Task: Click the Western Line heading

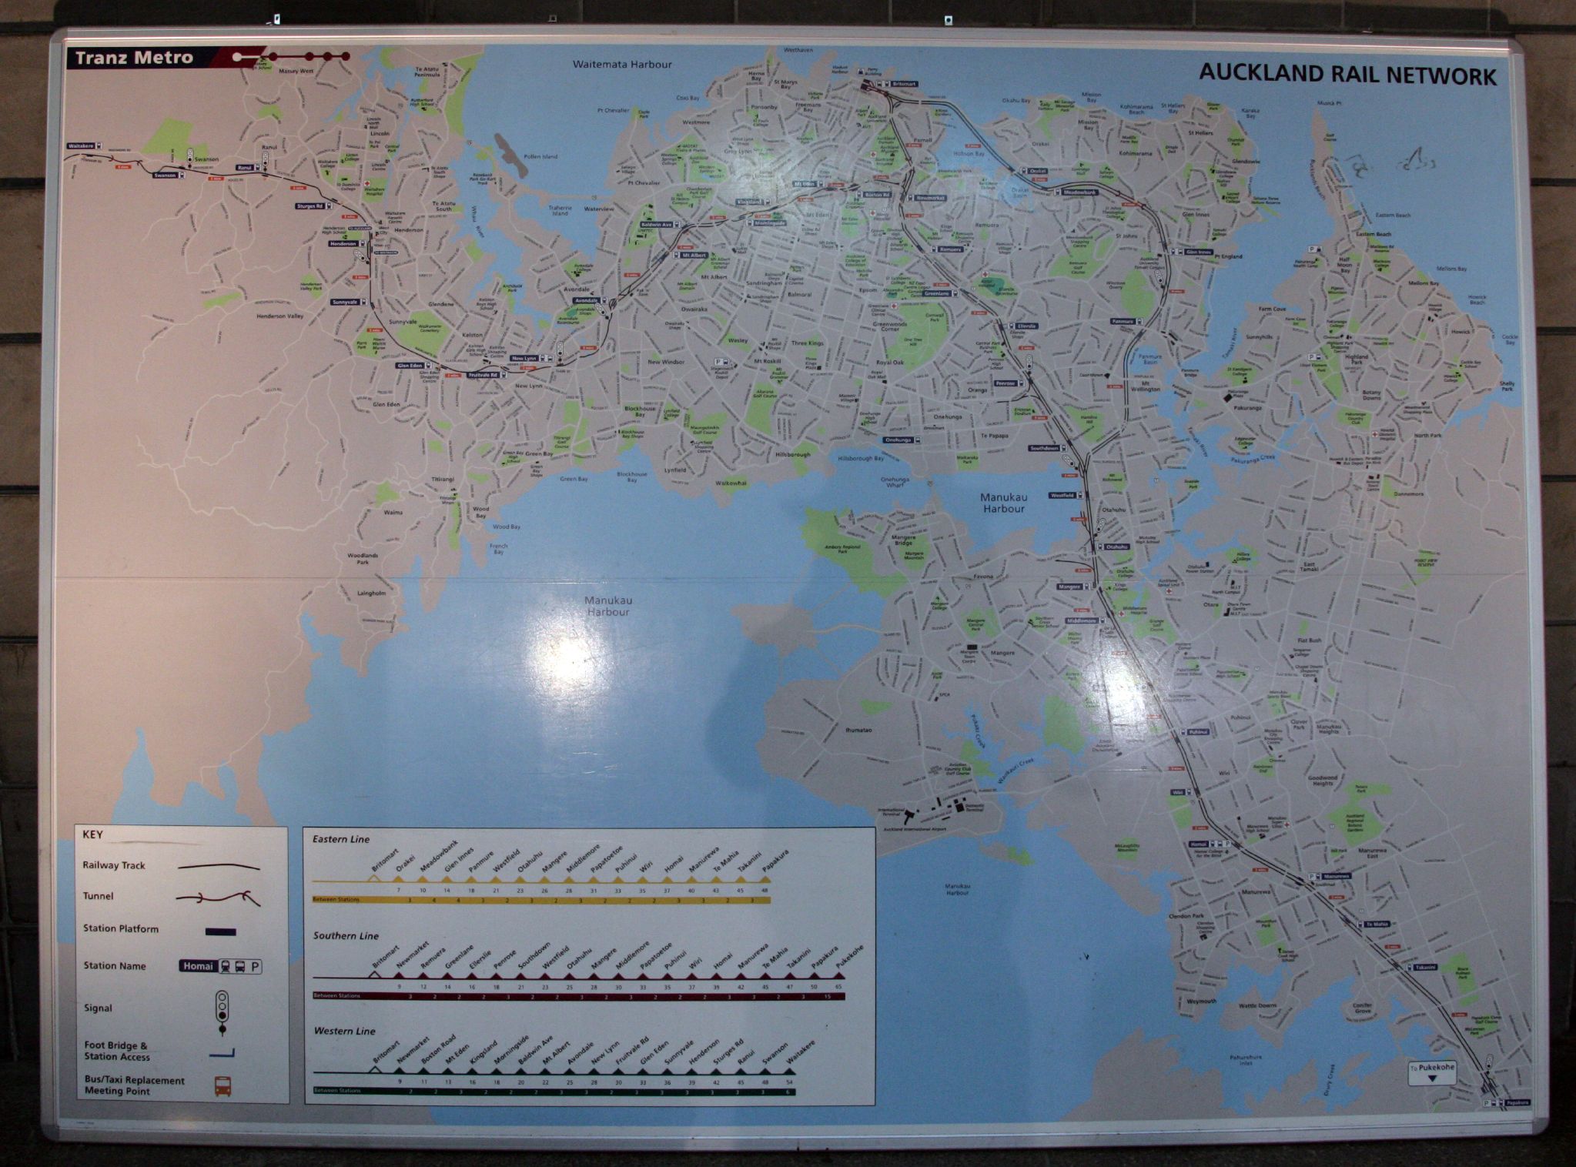Action: (x=344, y=1031)
